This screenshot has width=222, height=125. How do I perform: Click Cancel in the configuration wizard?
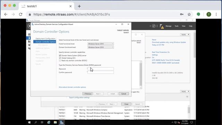click(123, 94)
